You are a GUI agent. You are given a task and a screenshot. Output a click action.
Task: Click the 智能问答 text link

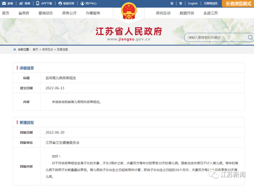click(x=69, y=3)
